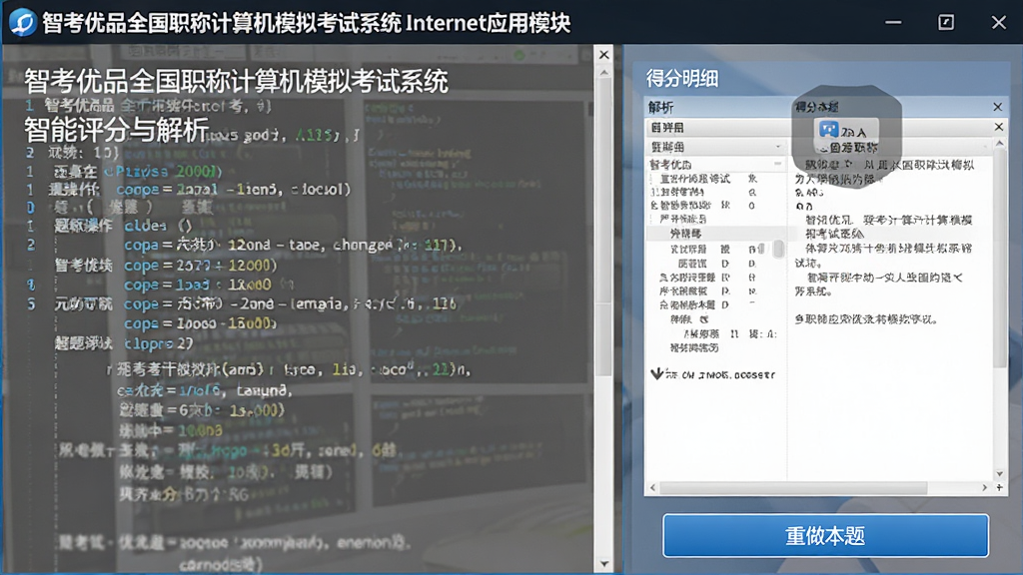The height and width of the screenshot is (575, 1023).
Task: Select the 得分本题 header tab
Action: [x=816, y=107]
